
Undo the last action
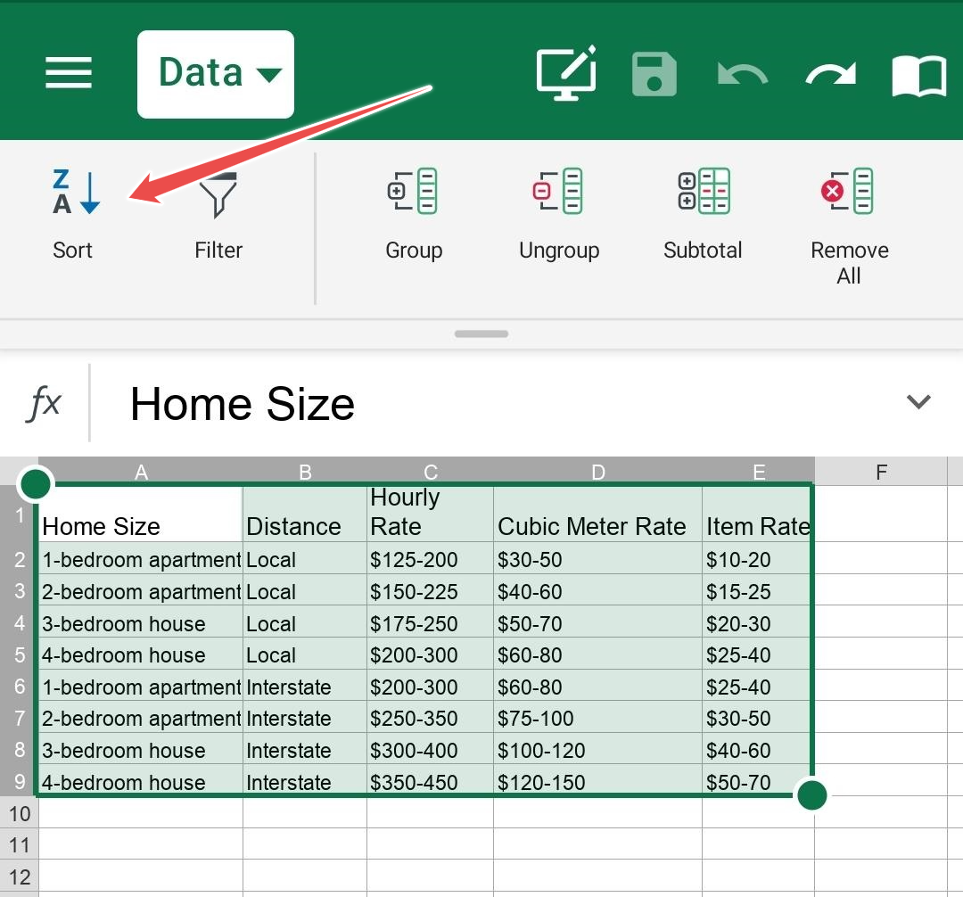(x=742, y=75)
